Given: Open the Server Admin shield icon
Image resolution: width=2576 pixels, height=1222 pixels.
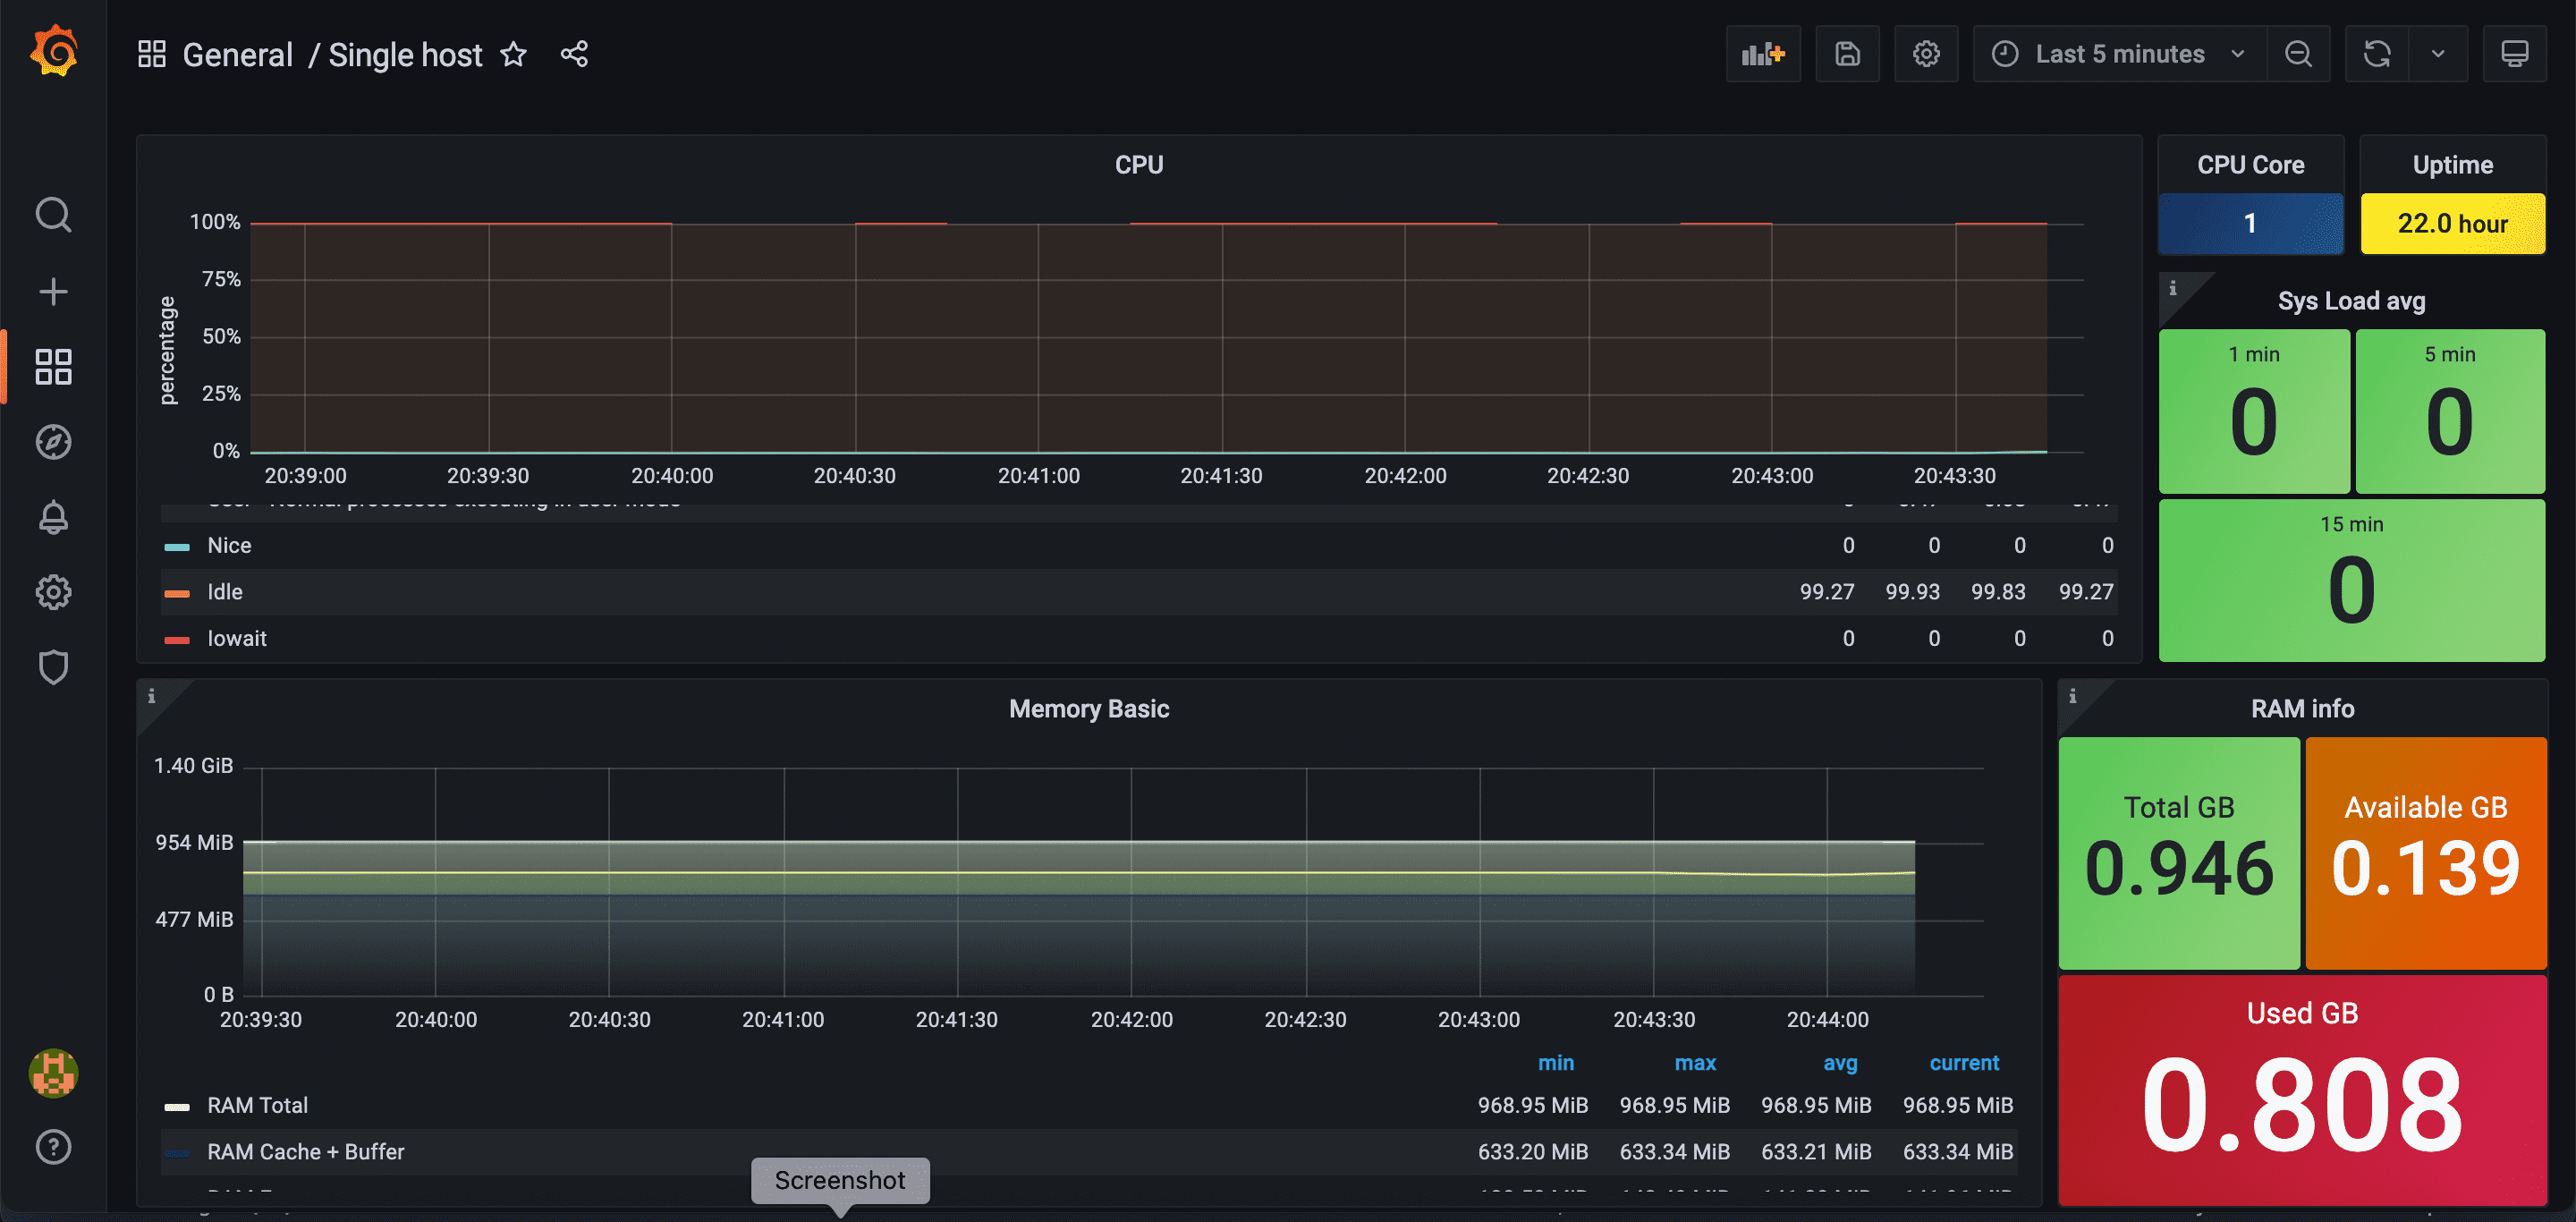Looking at the screenshot, I should pyautogui.click(x=54, y=667).
